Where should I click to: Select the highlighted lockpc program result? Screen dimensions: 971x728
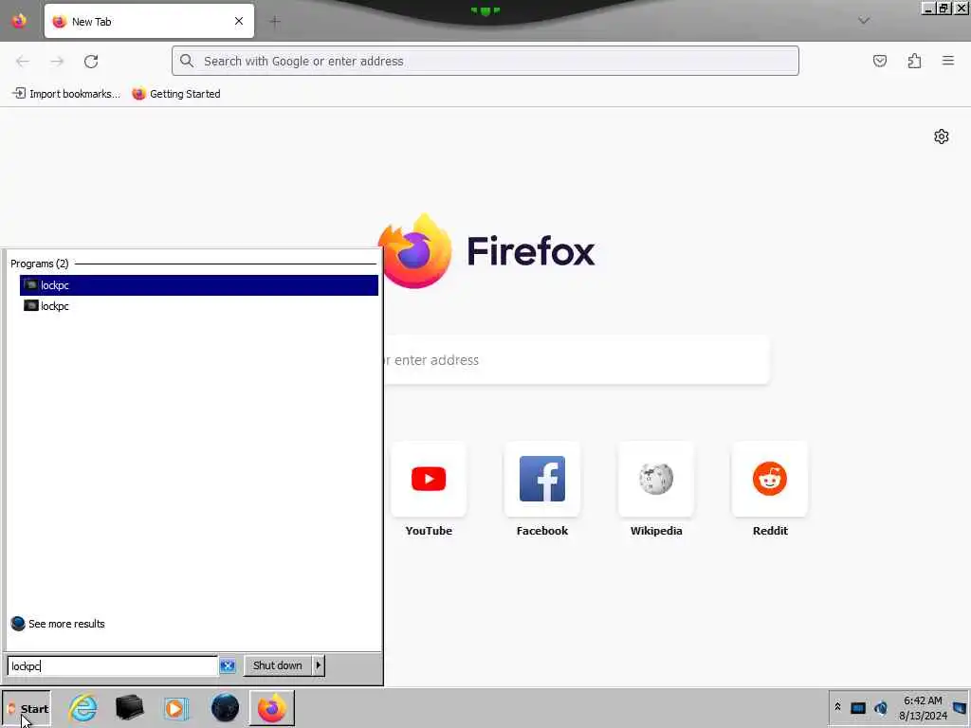pyautogui.click(x=199, y=285)
